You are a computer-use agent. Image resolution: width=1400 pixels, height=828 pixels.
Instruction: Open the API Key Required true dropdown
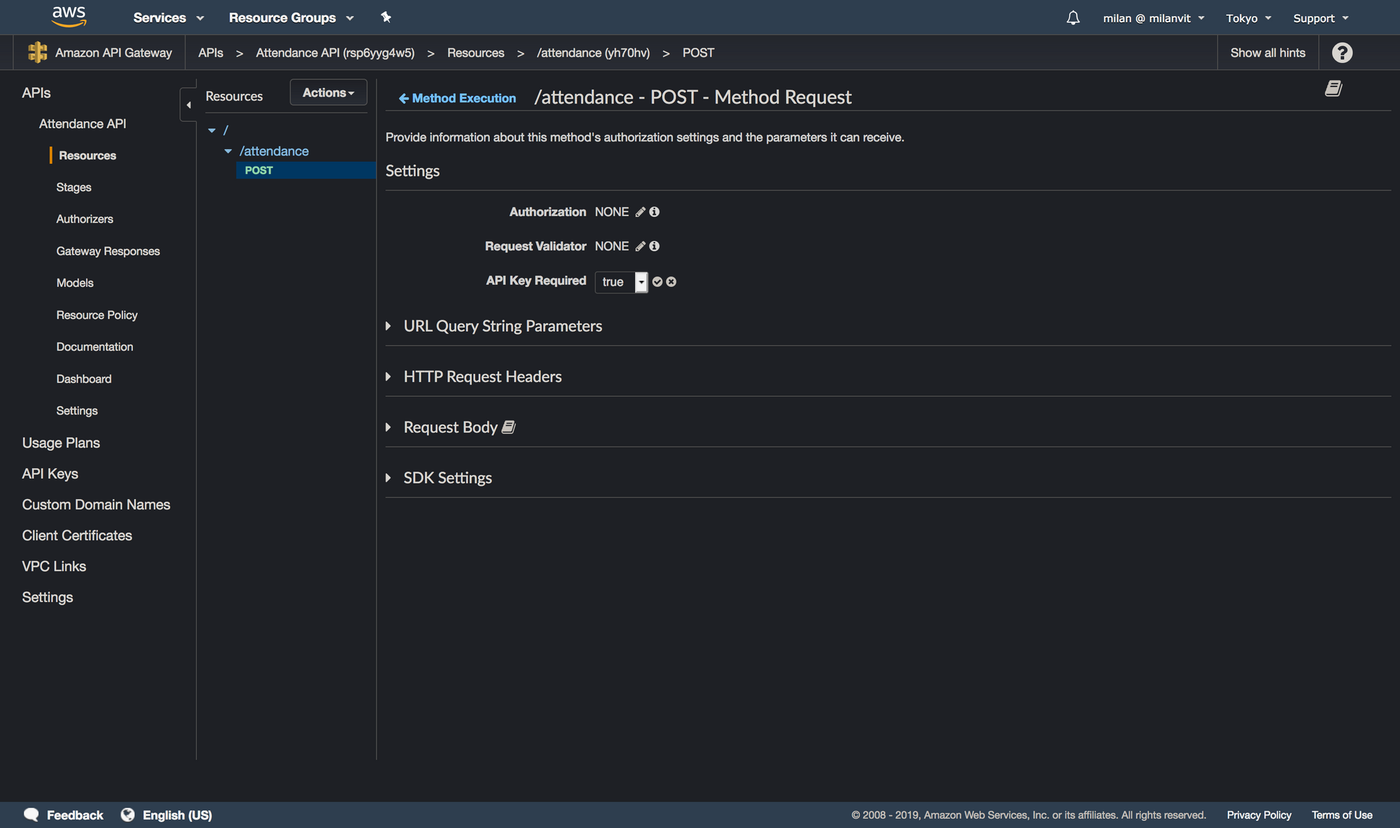[x=622, y=281]
